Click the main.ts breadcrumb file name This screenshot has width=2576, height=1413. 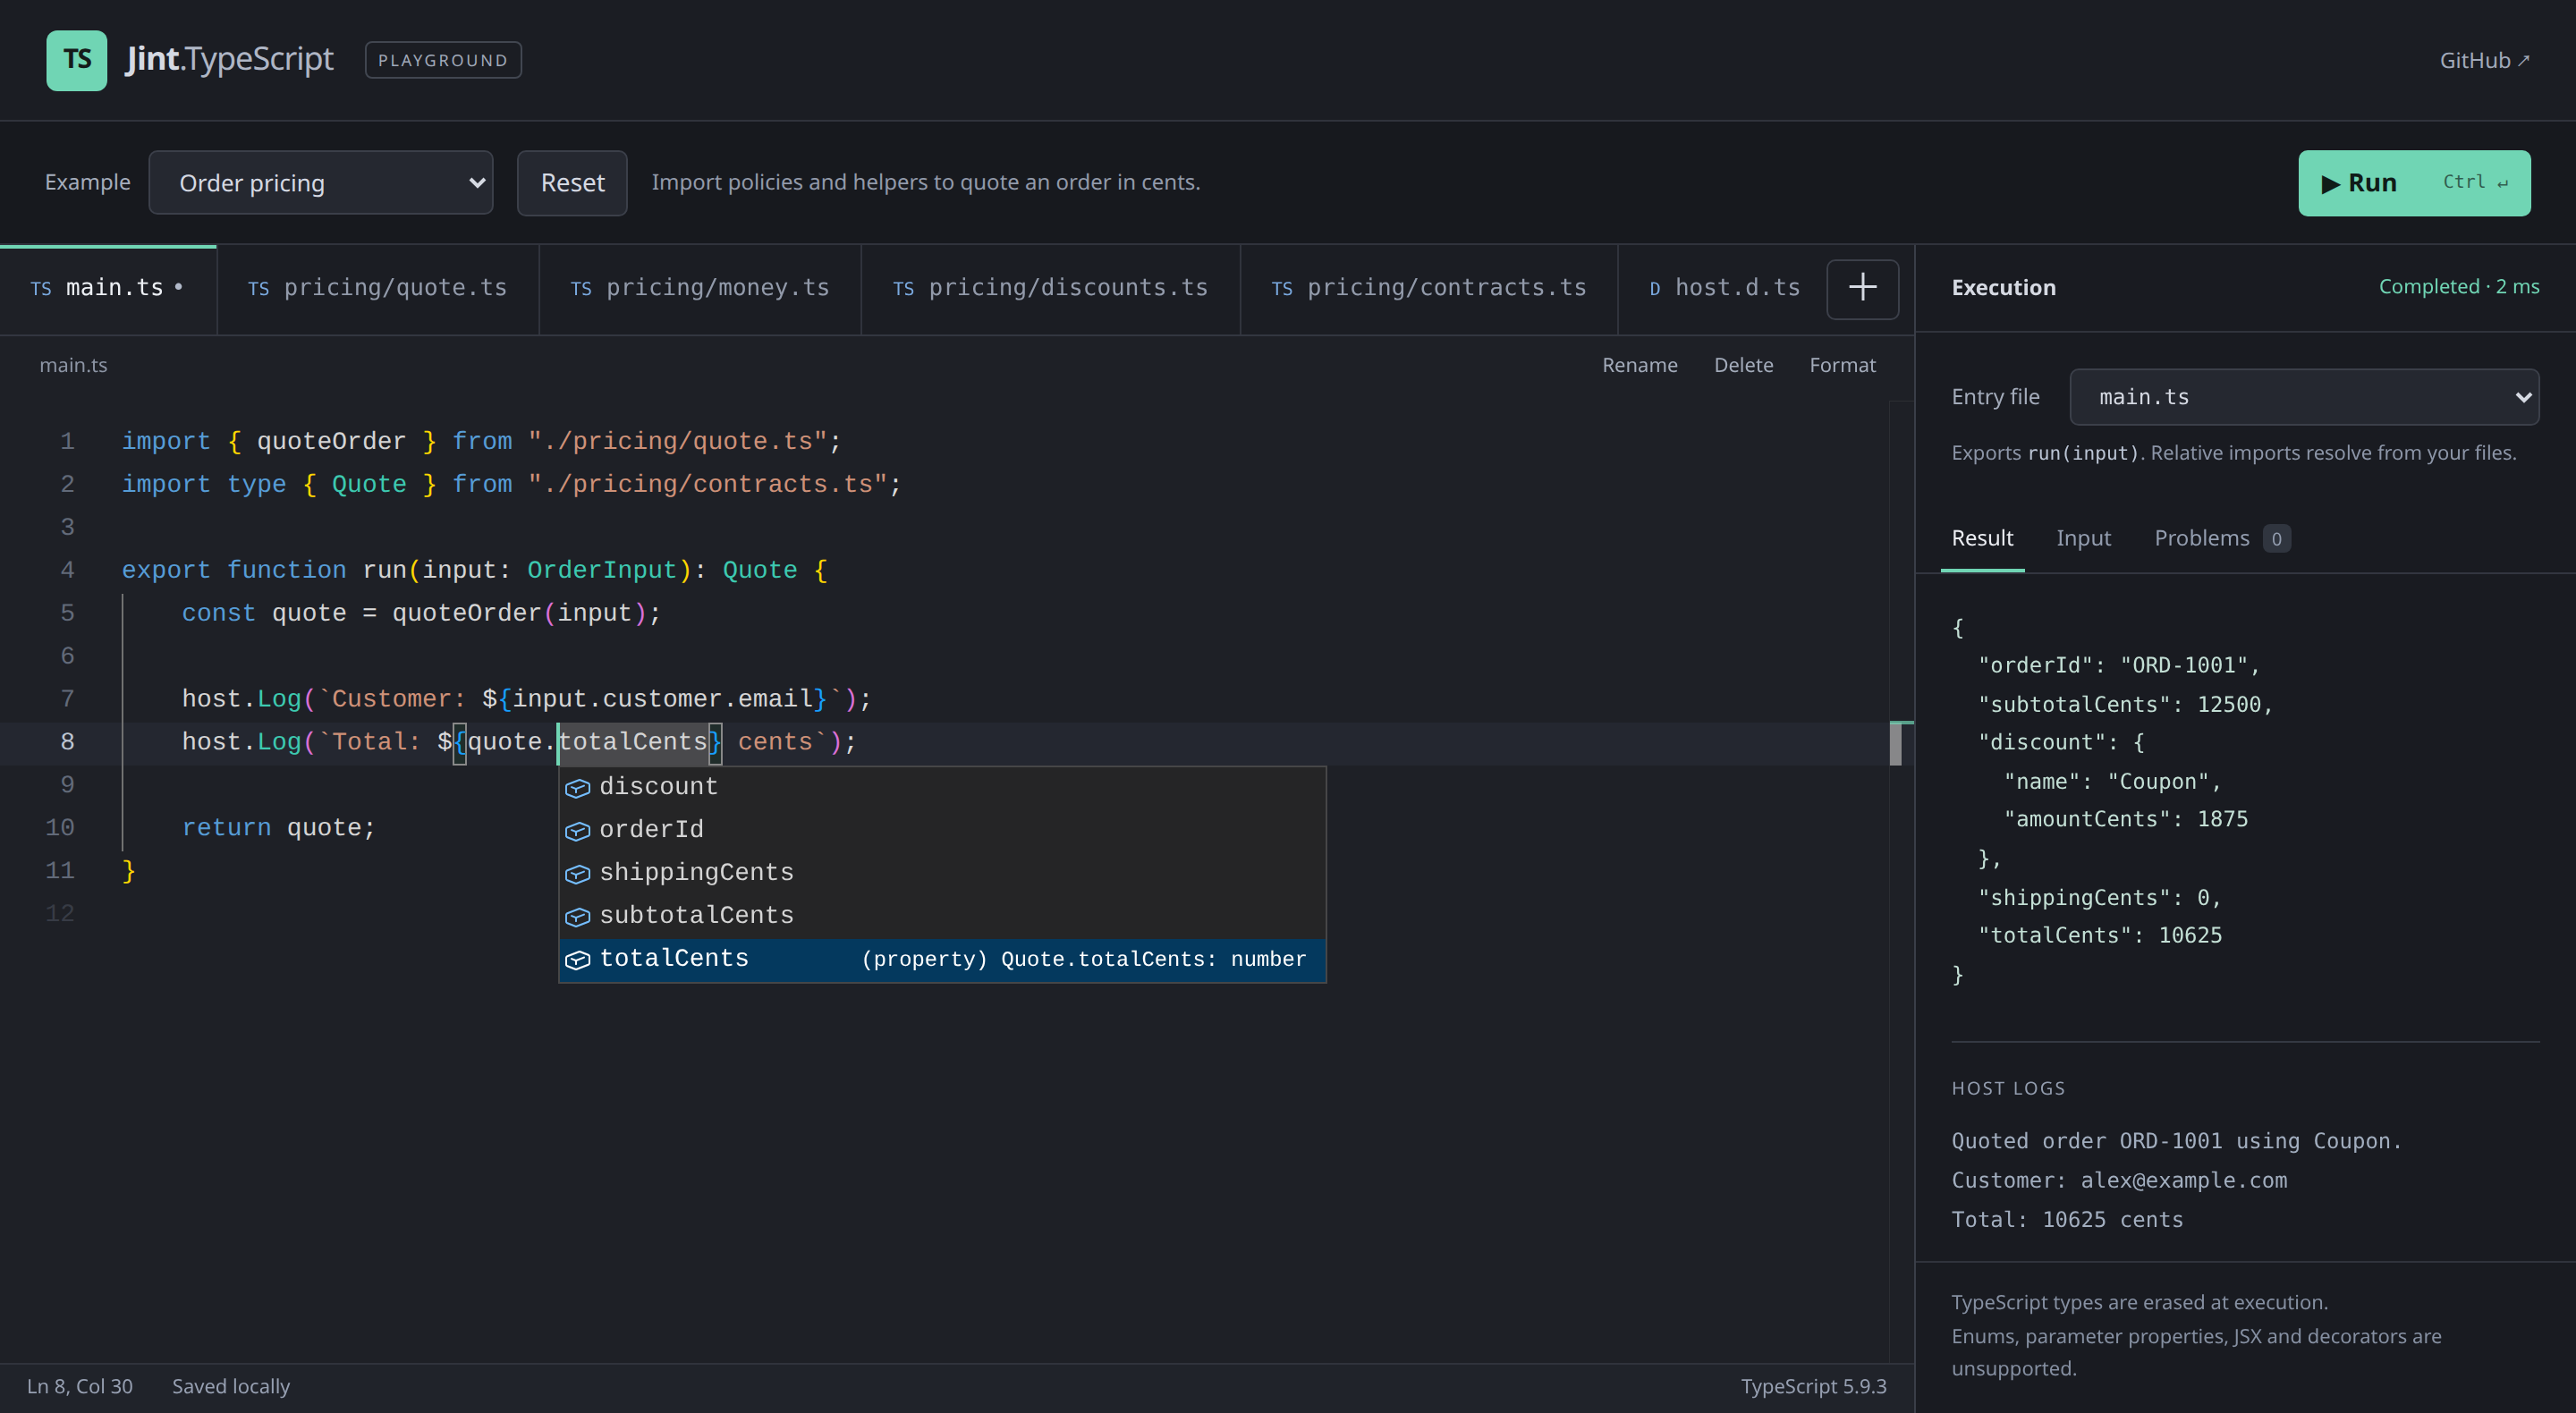[x=73, y=365]
